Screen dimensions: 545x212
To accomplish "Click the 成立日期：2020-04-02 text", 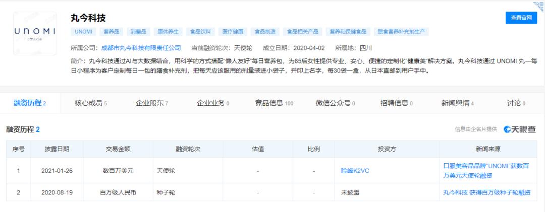I will (293, 48).
